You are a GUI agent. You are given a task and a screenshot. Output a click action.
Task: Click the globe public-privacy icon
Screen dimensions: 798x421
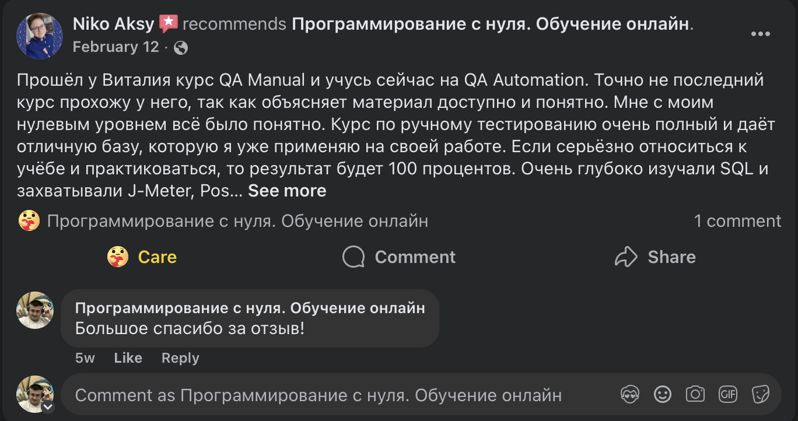click(x=181, y=47)
